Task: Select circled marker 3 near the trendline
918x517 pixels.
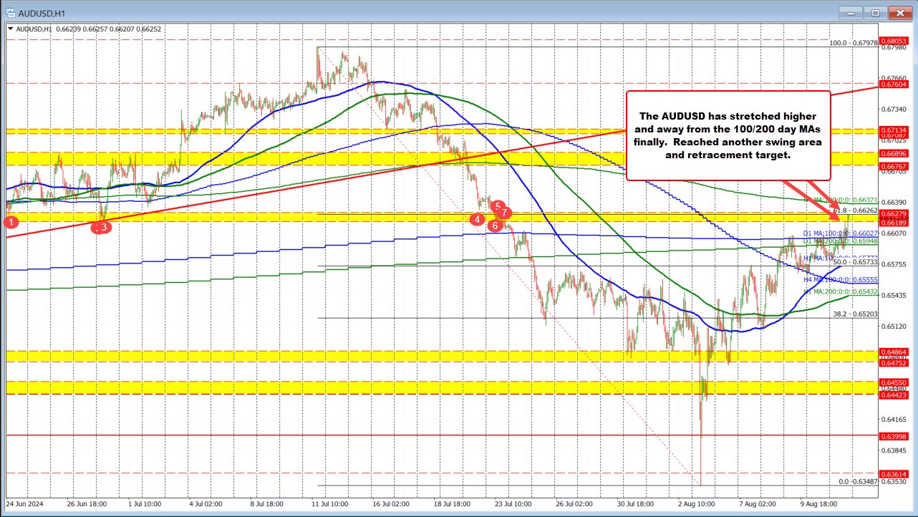Action: point(102,226)
